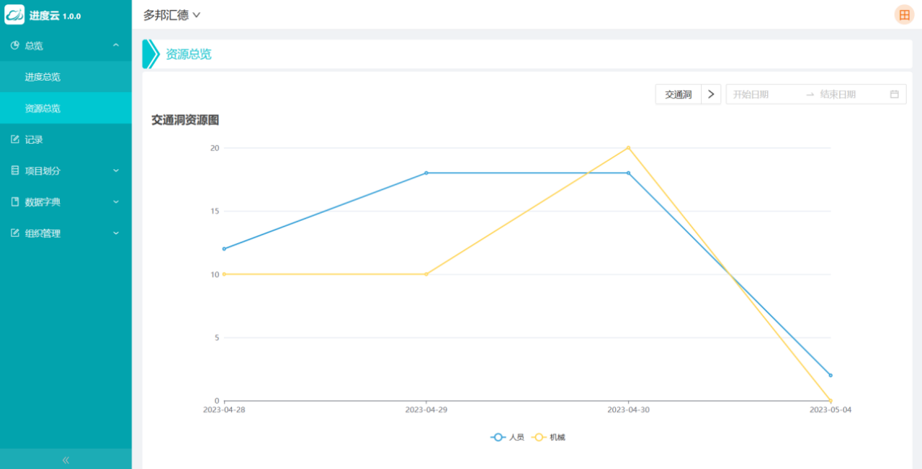Image resolution: width=922 pixels, height=469 pixels.
Task: Toggle the 人员 legend series
Action: point(507,437)
